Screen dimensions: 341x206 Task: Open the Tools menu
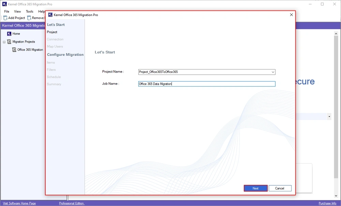[29, 11]
